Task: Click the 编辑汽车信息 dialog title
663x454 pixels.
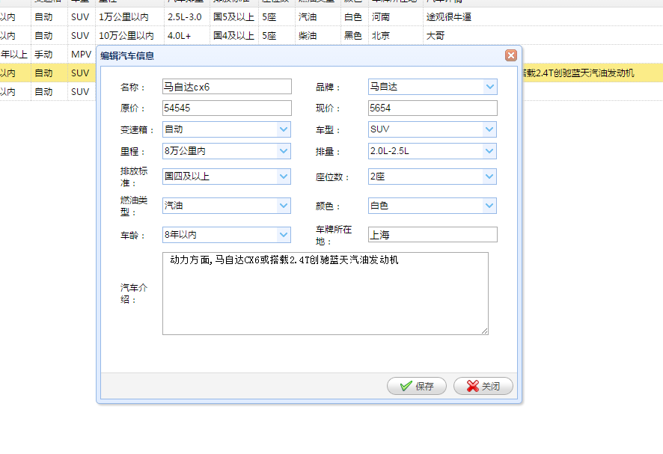Action: point(127,56)
